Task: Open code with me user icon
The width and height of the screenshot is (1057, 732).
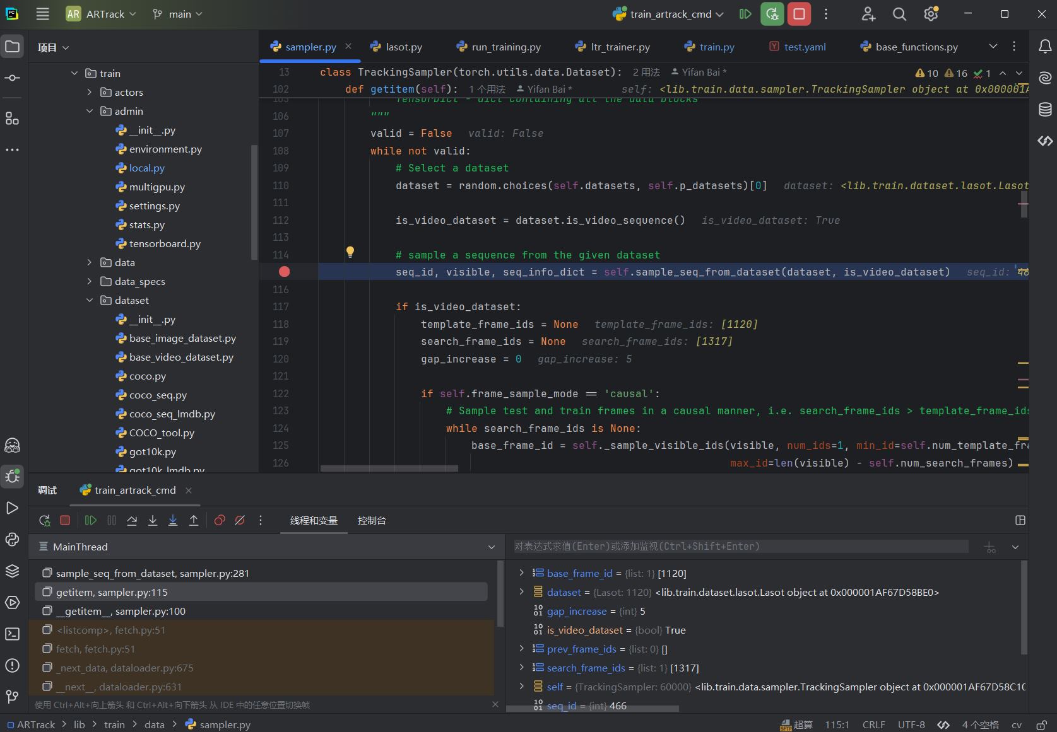Action: point(869,14)
